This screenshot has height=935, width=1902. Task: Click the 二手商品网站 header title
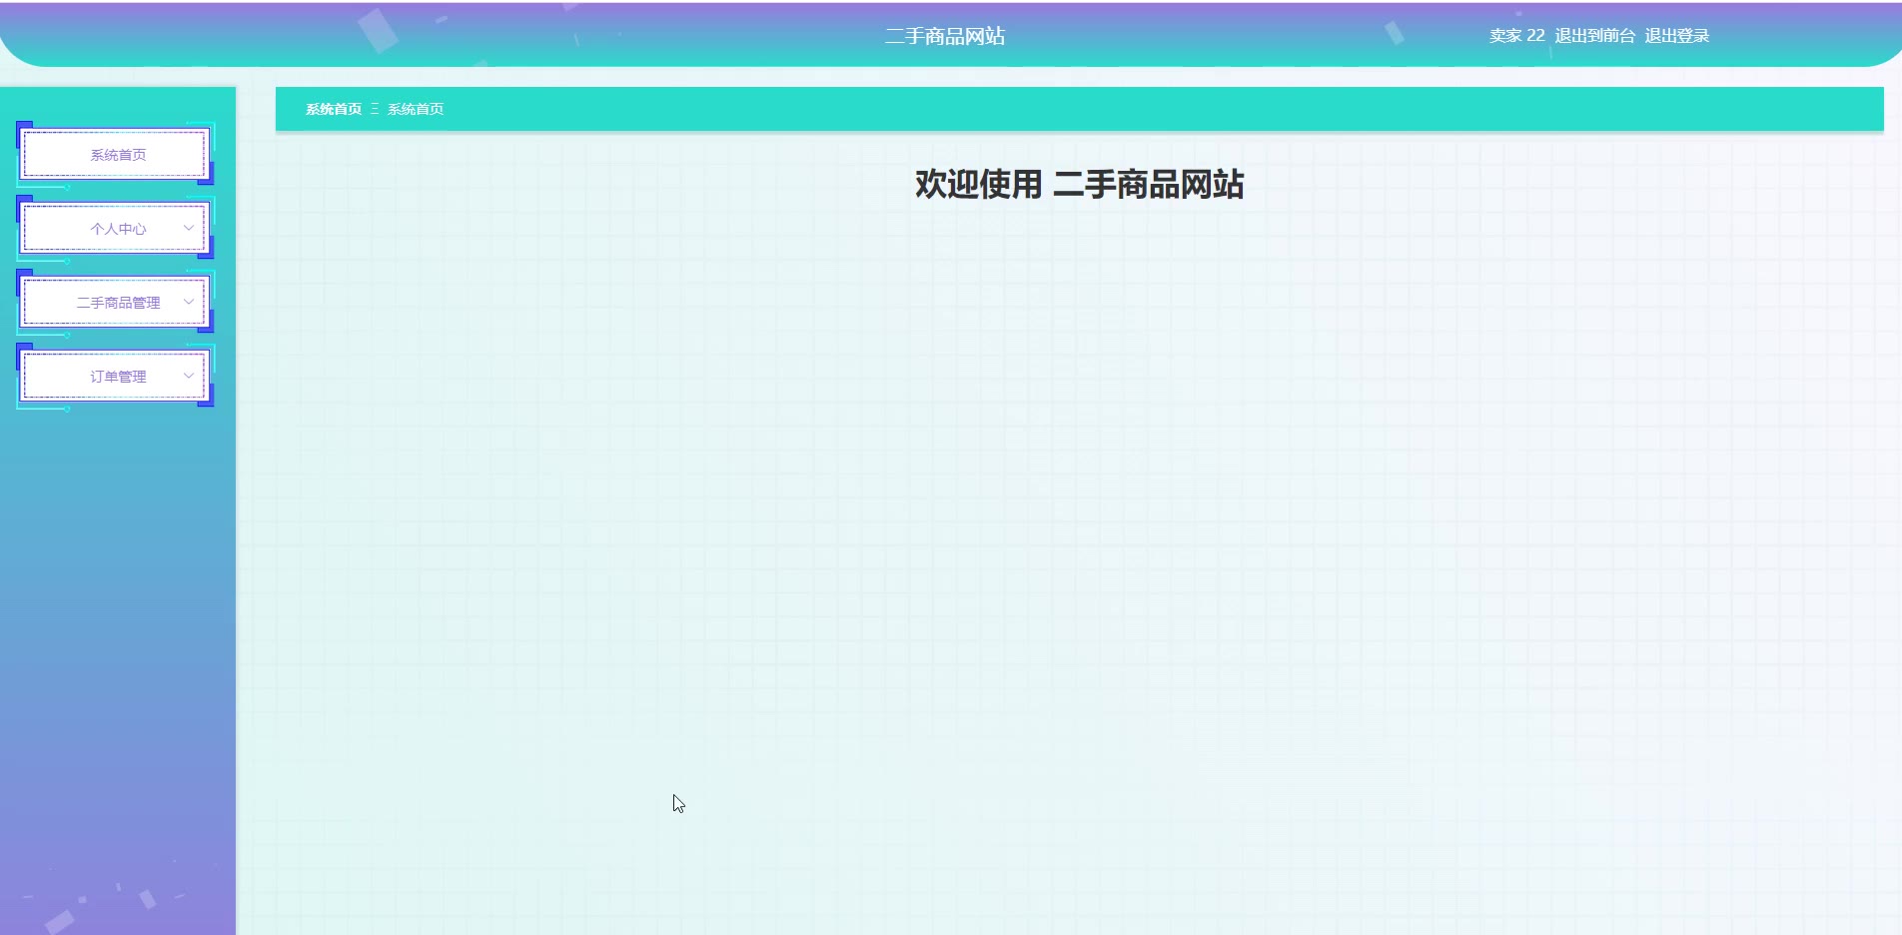945,36
